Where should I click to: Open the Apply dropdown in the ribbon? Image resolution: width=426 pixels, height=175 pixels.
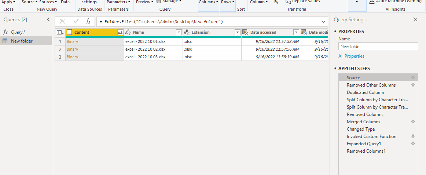[8, 2]
